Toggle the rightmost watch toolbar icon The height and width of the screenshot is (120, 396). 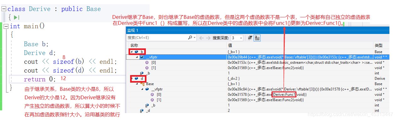coord(257,38)
